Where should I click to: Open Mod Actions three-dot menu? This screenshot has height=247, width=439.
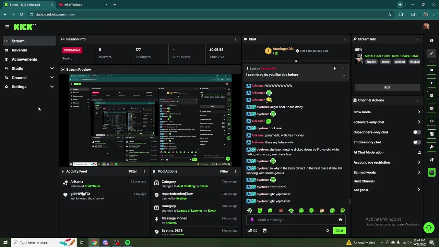click(235, 172)
